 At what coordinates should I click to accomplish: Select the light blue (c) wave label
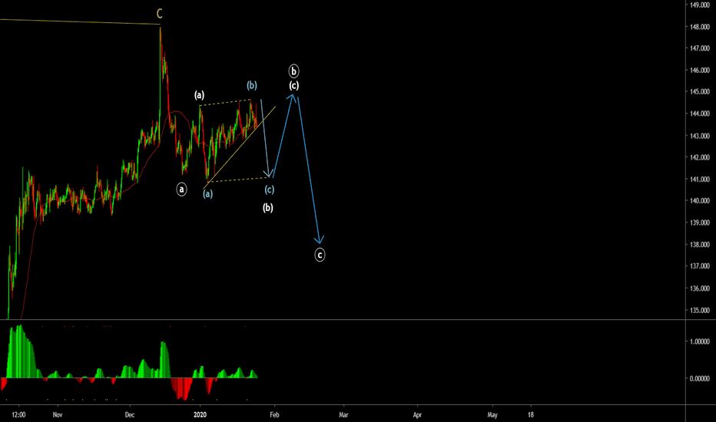[270, 190]
